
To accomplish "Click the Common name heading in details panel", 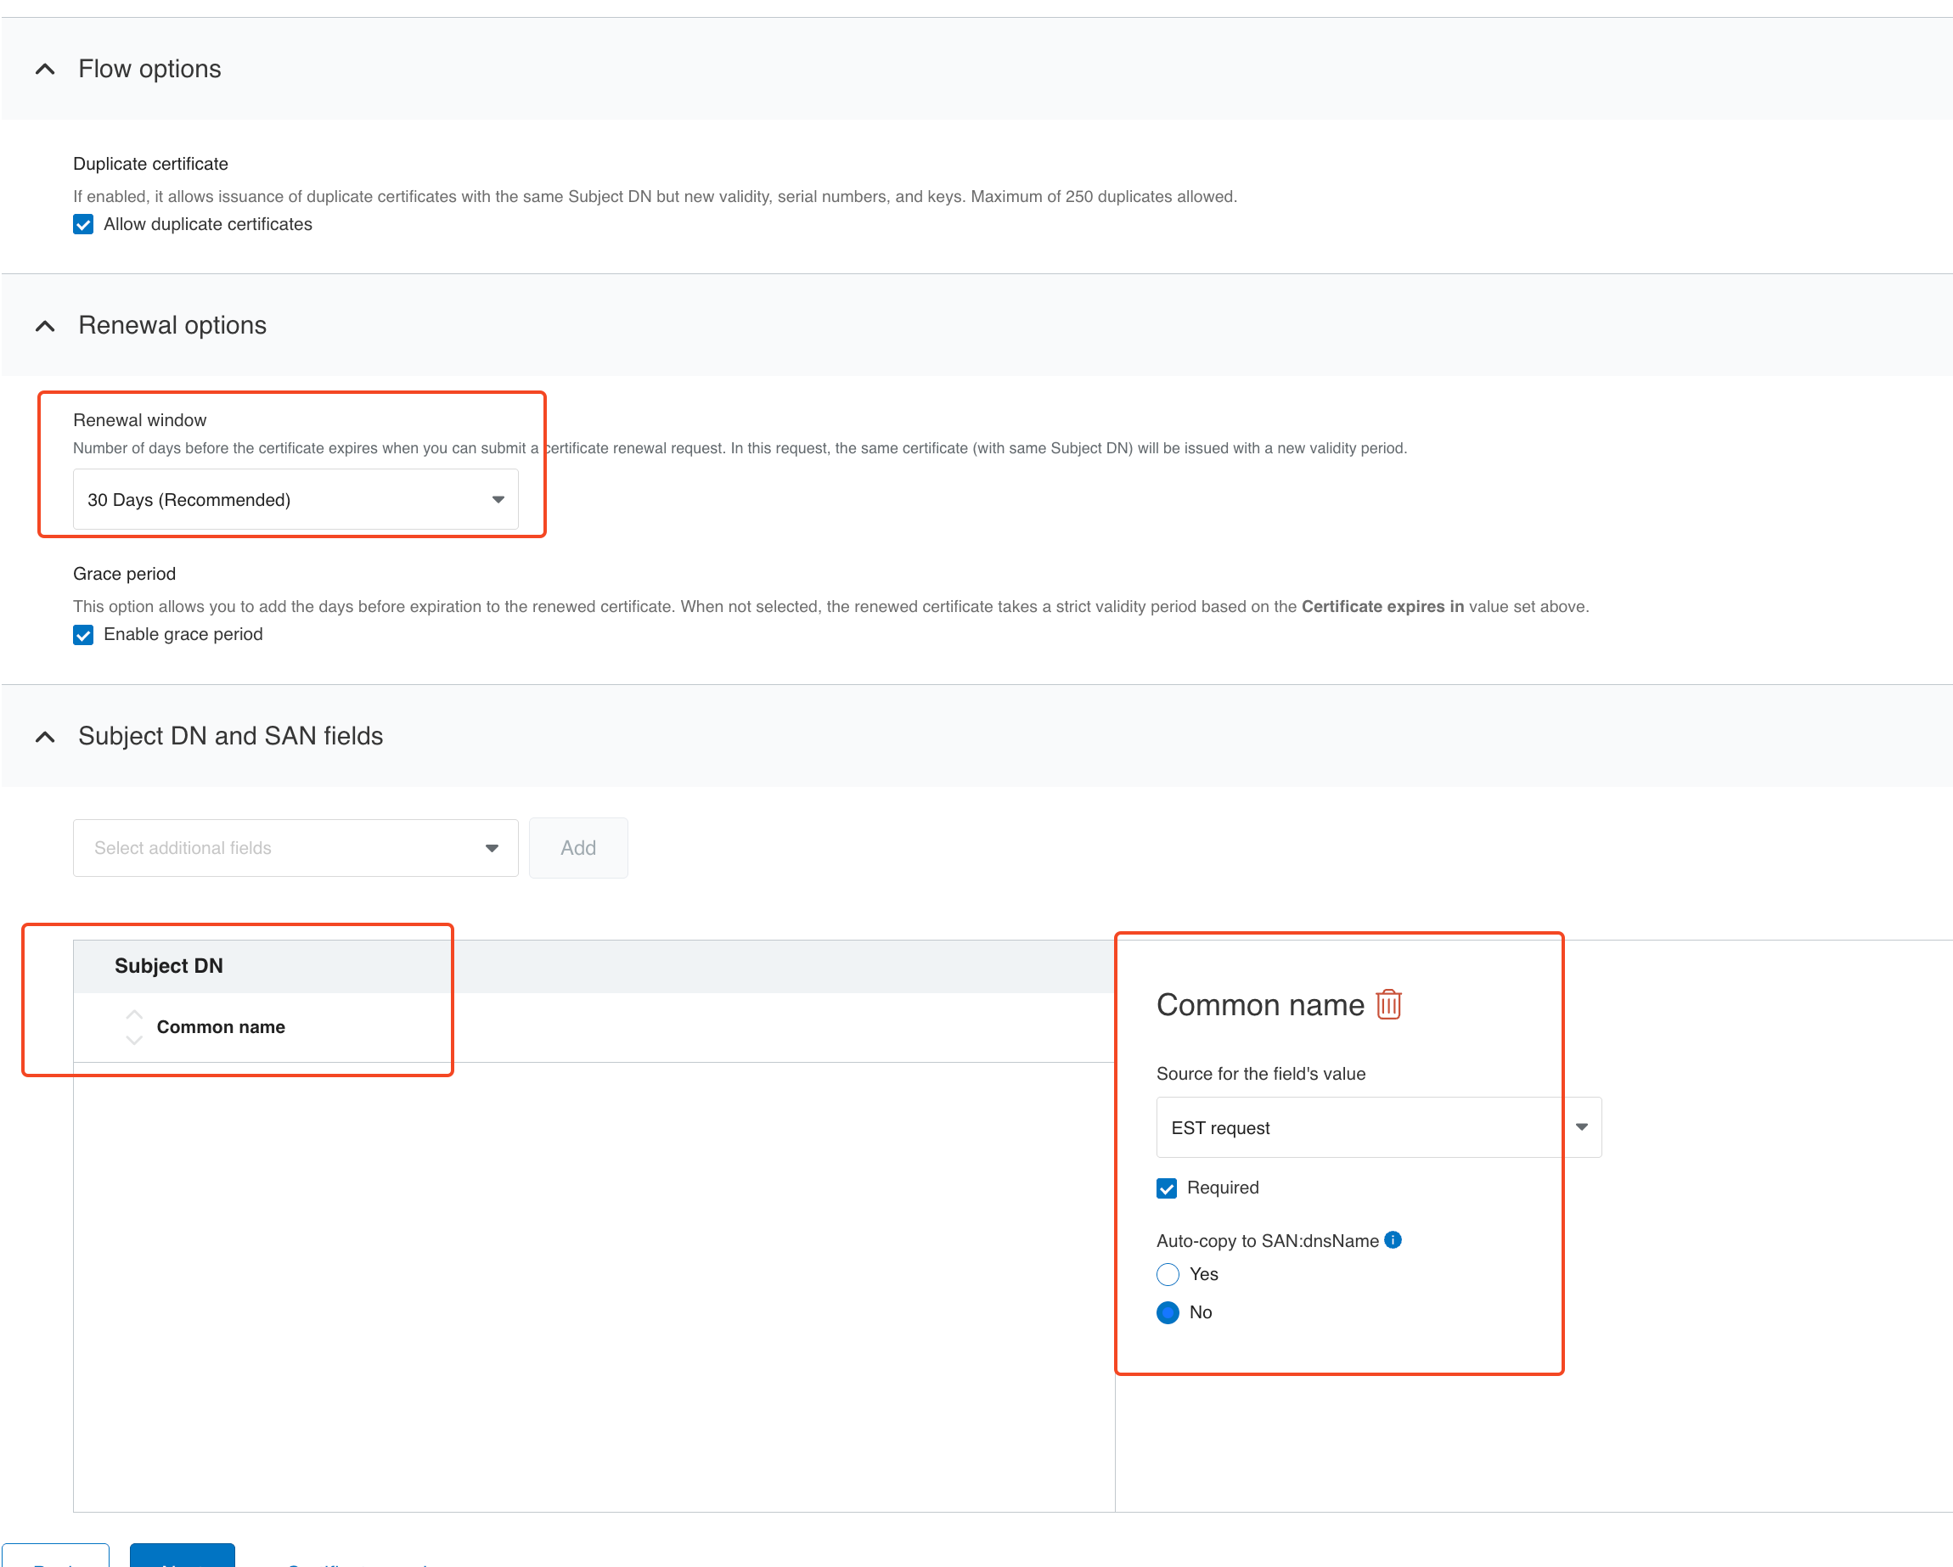I will pos(1260,1005).
